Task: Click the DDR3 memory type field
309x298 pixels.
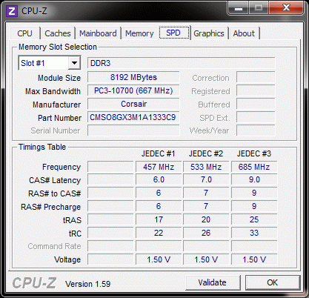Action: [181, 63]
